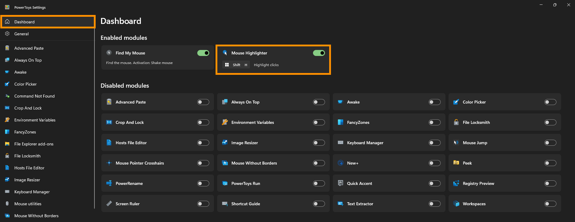This screenshot has width=575, height=222.
Task: Click "Find the mouse. Activation: Shake mouse" text
Action: coord(139,63)
